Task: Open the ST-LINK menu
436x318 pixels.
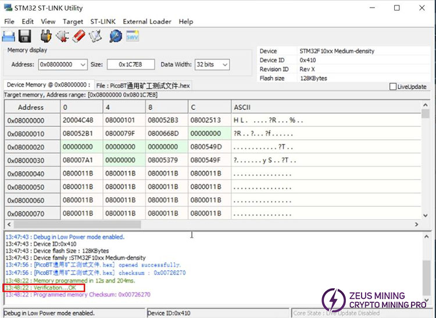Action: tap(103, 22)
